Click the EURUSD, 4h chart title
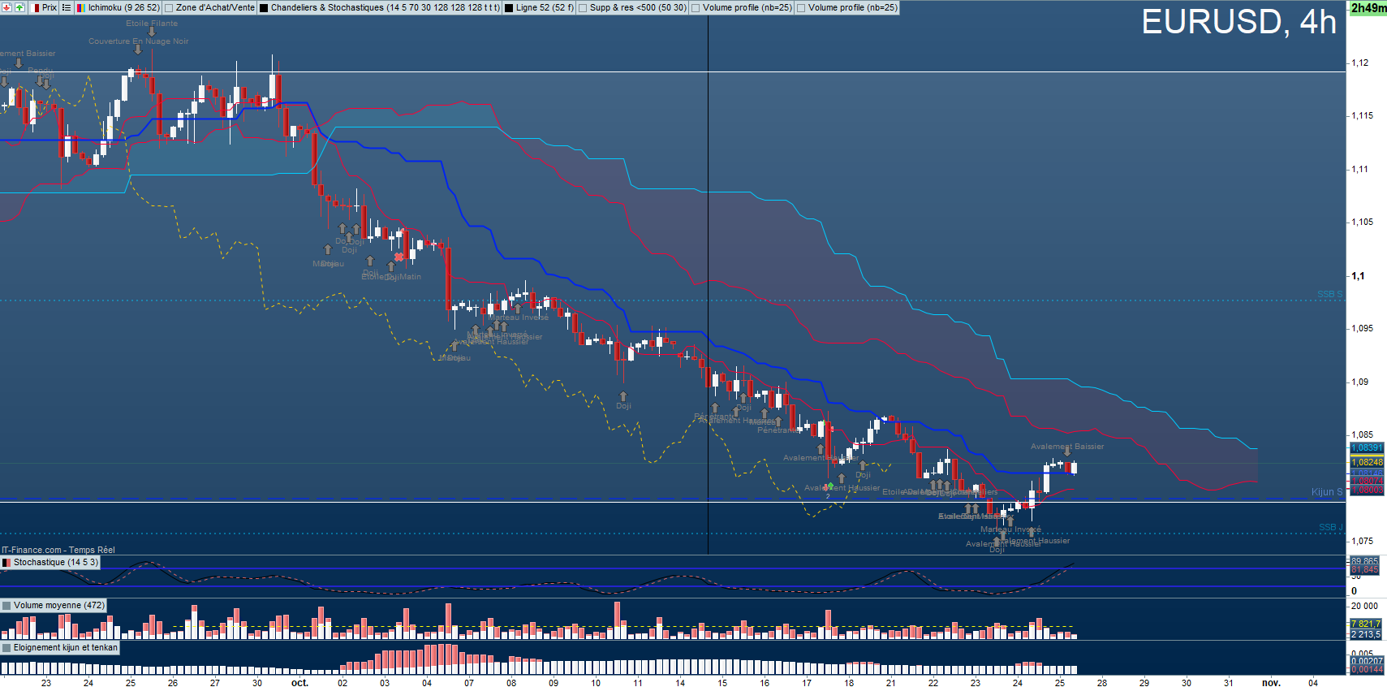 [1238, 22]
